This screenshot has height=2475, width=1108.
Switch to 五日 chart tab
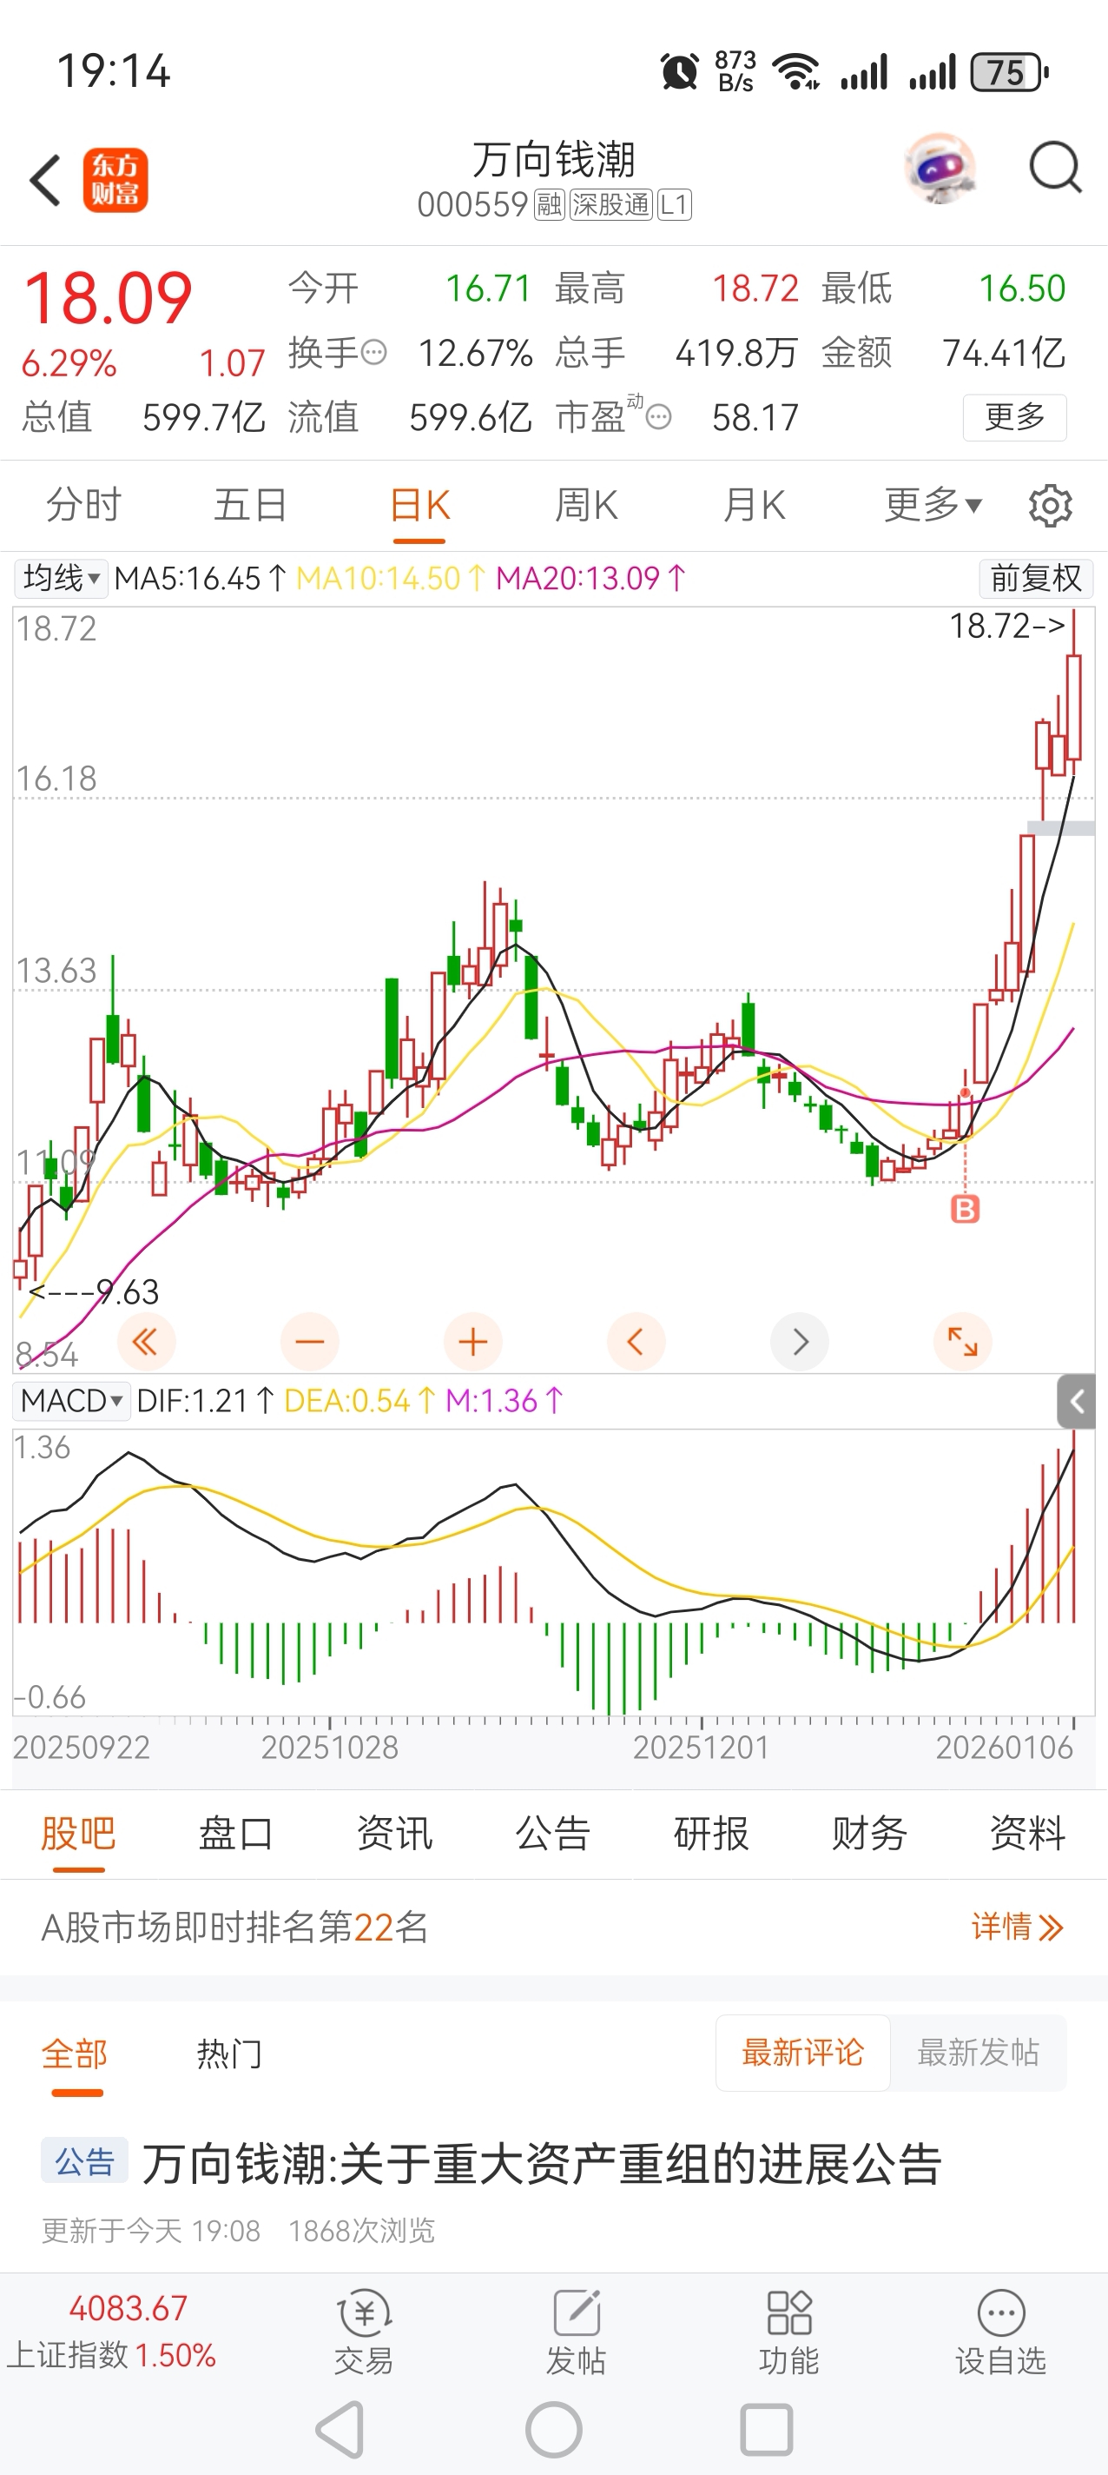251,504
